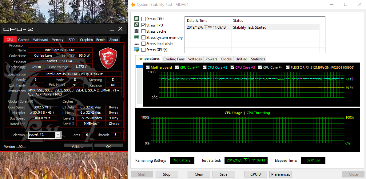366x179 pixels.
Task: Stop the running stability test
Action: 167,174
